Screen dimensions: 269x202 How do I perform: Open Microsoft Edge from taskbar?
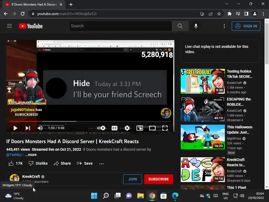point(175,196)
